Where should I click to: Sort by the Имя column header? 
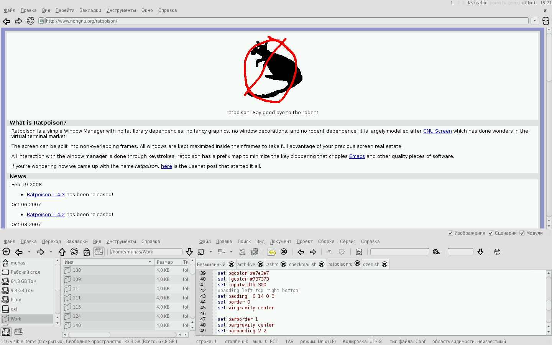(x=108, y=262)
